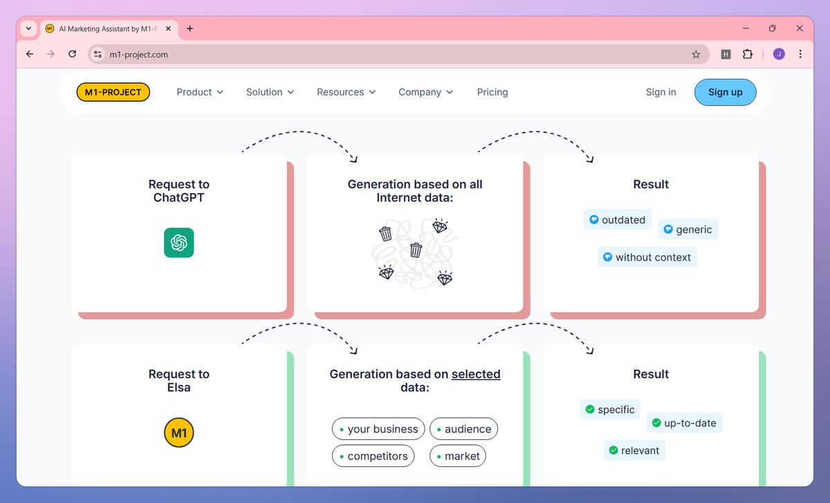Click the browser forward arrow
830x503 pixels.
(50, 54)
